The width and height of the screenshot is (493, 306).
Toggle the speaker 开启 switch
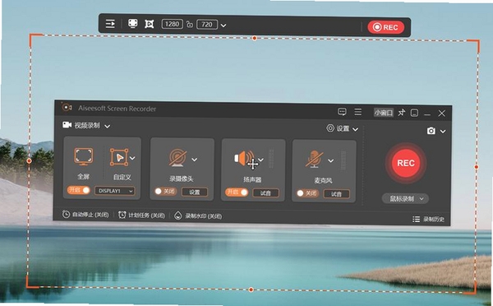tap(237, 192)
